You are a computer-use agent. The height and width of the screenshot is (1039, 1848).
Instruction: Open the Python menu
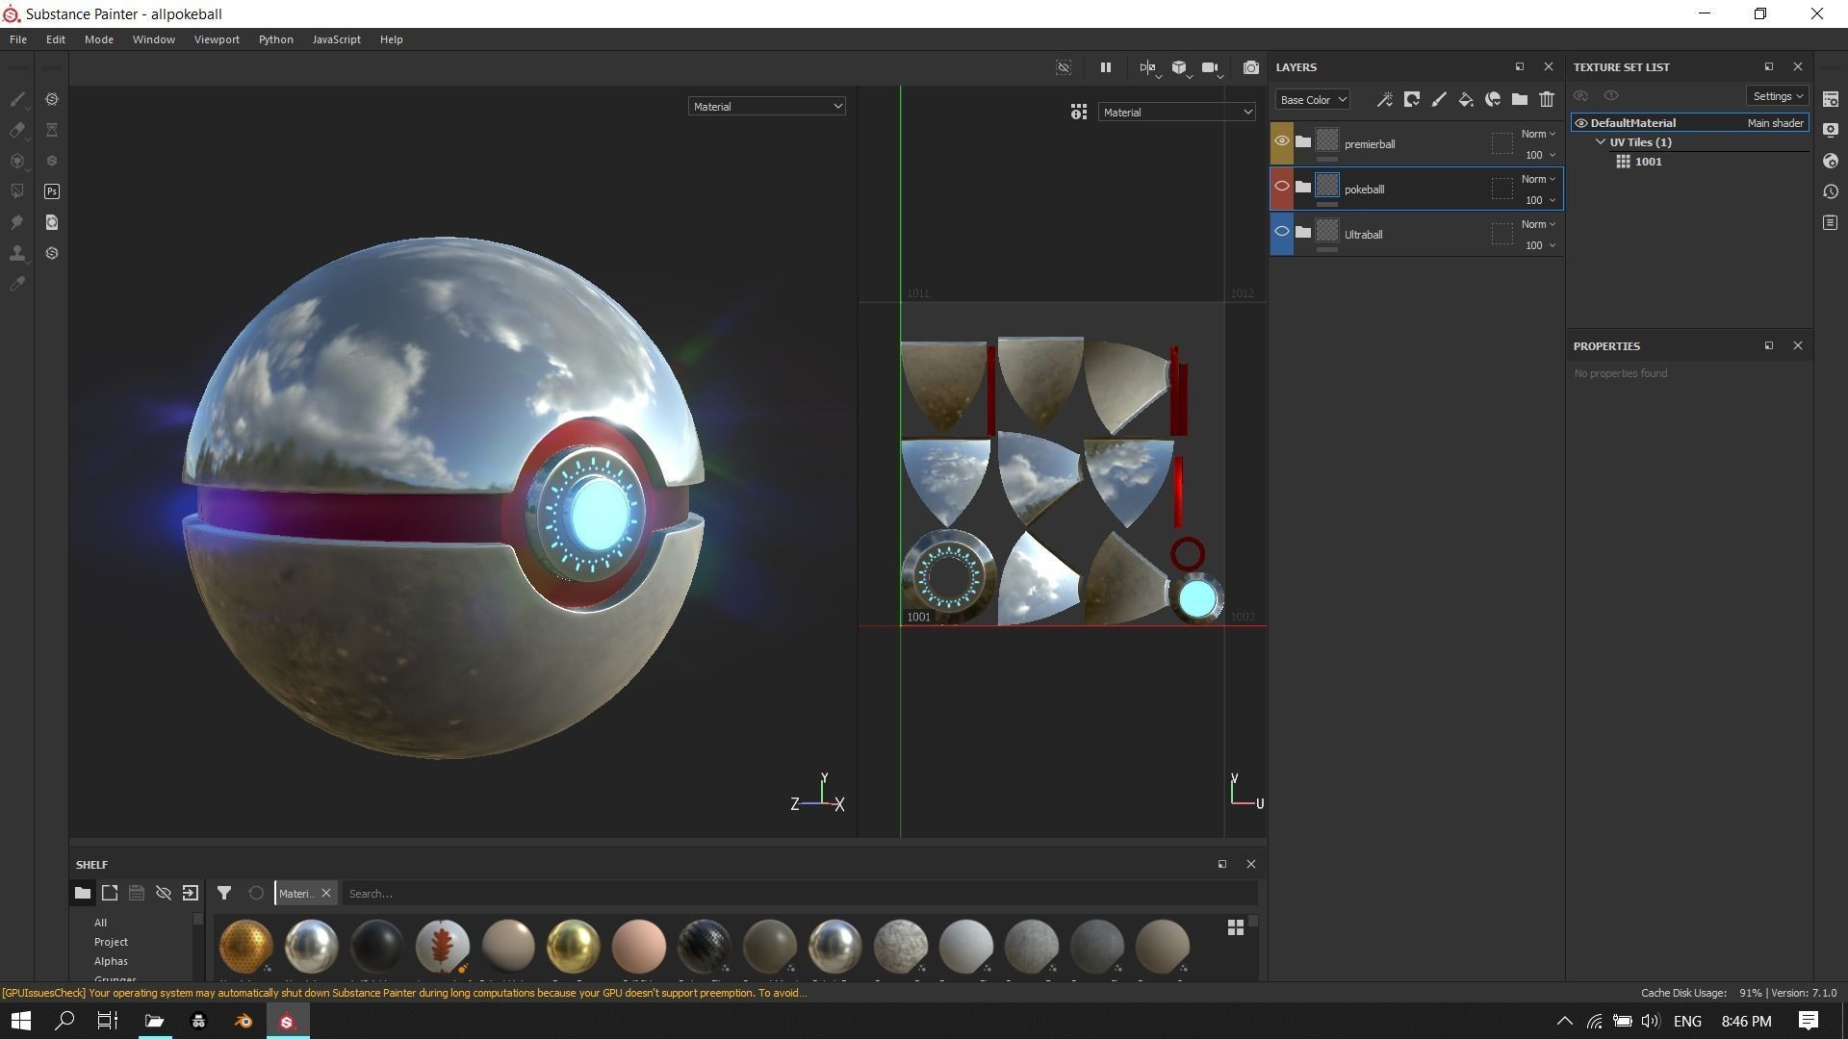coord(276,39)
